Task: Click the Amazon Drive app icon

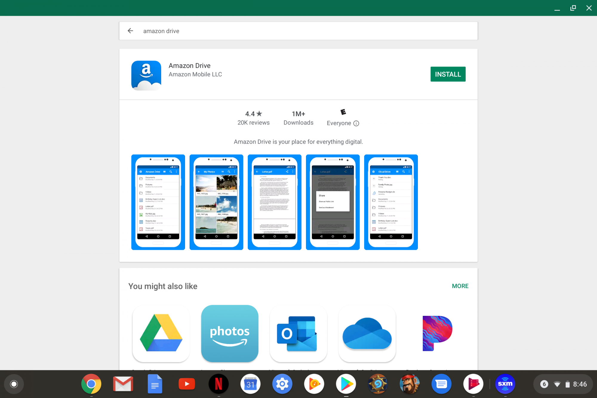Action: [146, 75]
